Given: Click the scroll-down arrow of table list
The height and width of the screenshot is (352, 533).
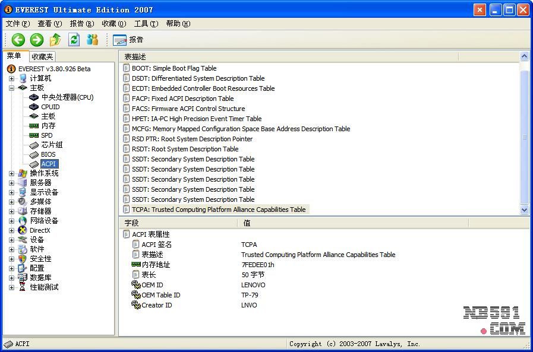Looking at the screenshot, I should pos(524,210).
